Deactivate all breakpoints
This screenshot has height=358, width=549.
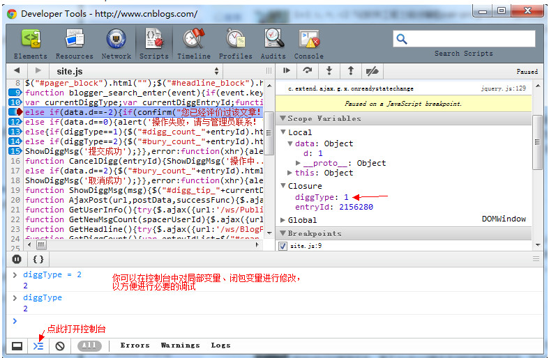coord(373,70)
